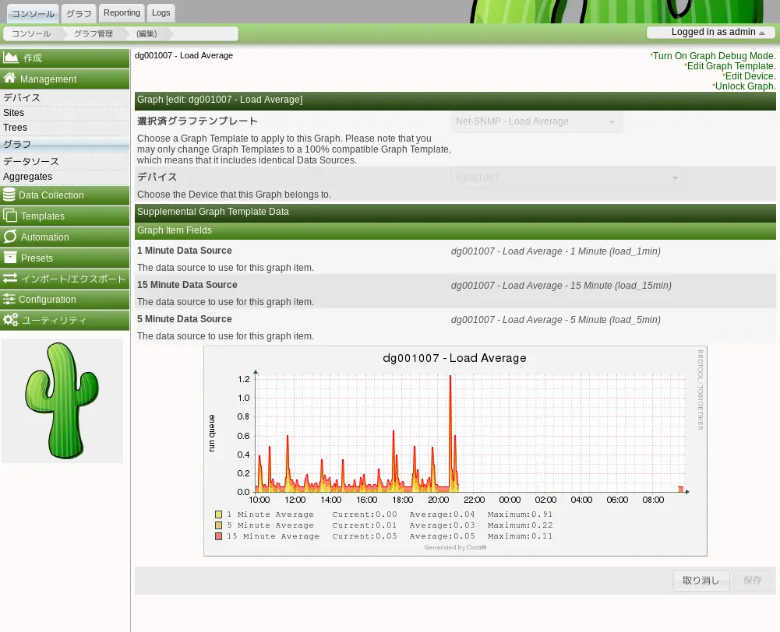Click the Automation cycle icon
The height and width of the screenshot is (632, 780).
click(x=10, y=237)
